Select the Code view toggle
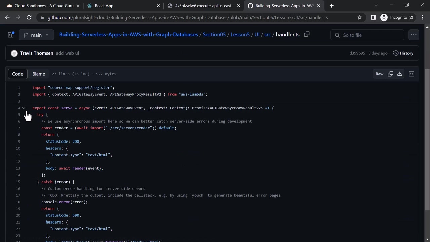The height and width of the screenshot is (242, 430). coord(18,74)
